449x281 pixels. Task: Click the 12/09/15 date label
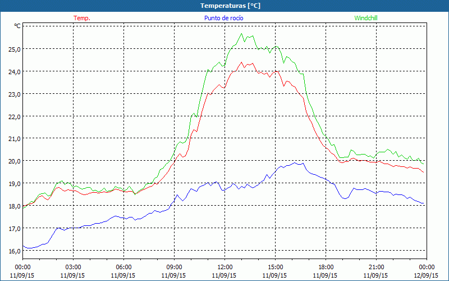426,275
